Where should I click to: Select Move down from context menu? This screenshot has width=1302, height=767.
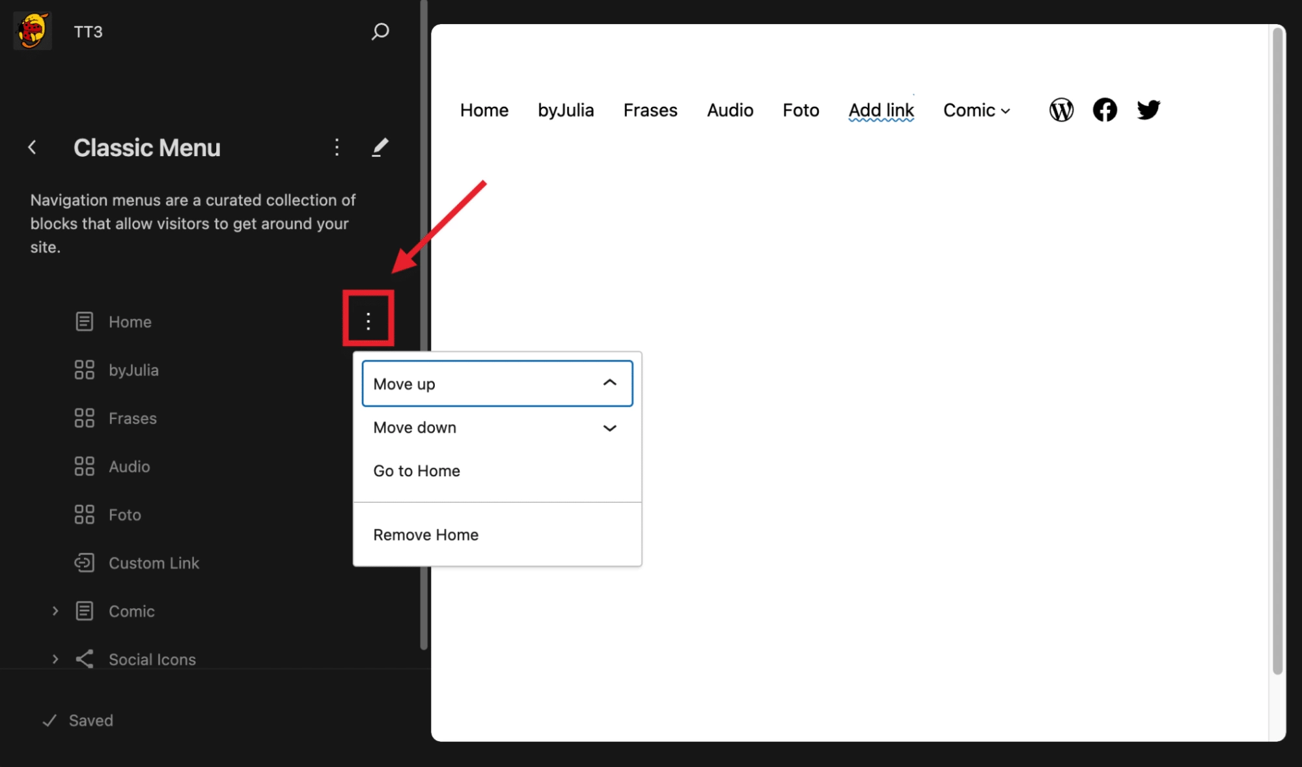pos(496,426)
